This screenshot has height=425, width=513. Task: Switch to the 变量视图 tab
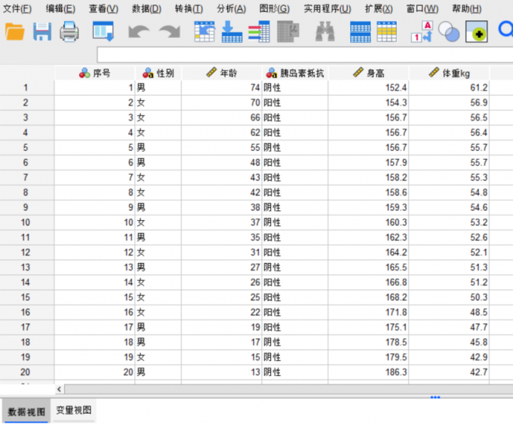click(74, 411)
